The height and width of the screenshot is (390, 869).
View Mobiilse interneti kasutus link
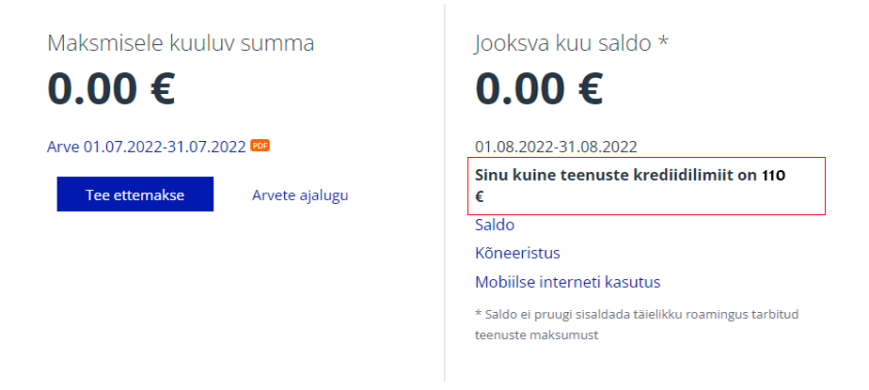tap(567, 281)
